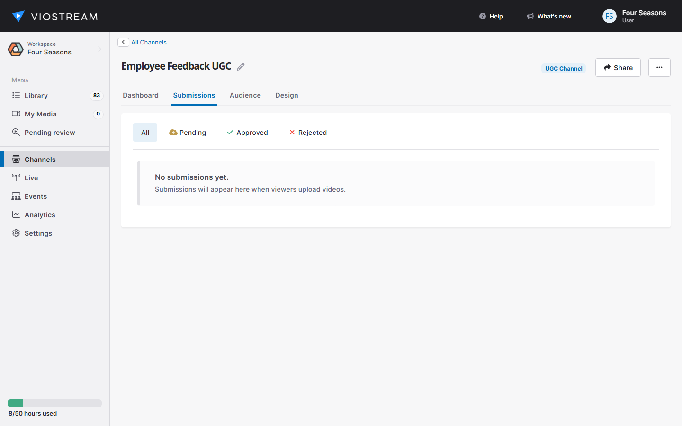Viewport: 682px width, 426px height.
Task: Click the Pending cloud upload icon
Action: click(173, 133)
